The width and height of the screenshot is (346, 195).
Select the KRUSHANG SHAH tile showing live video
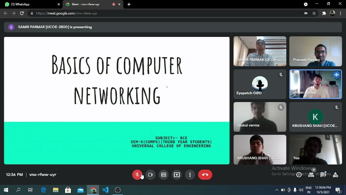(x=260, y=150)
